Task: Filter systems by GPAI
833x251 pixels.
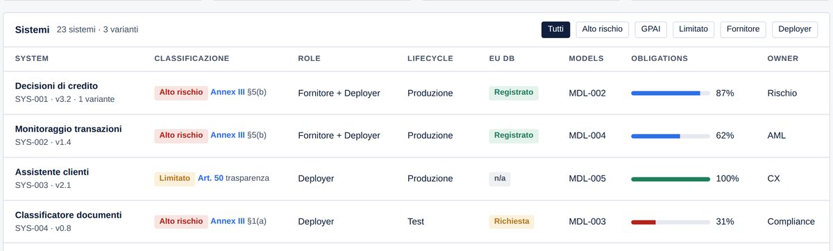Action: click(650, 29)
